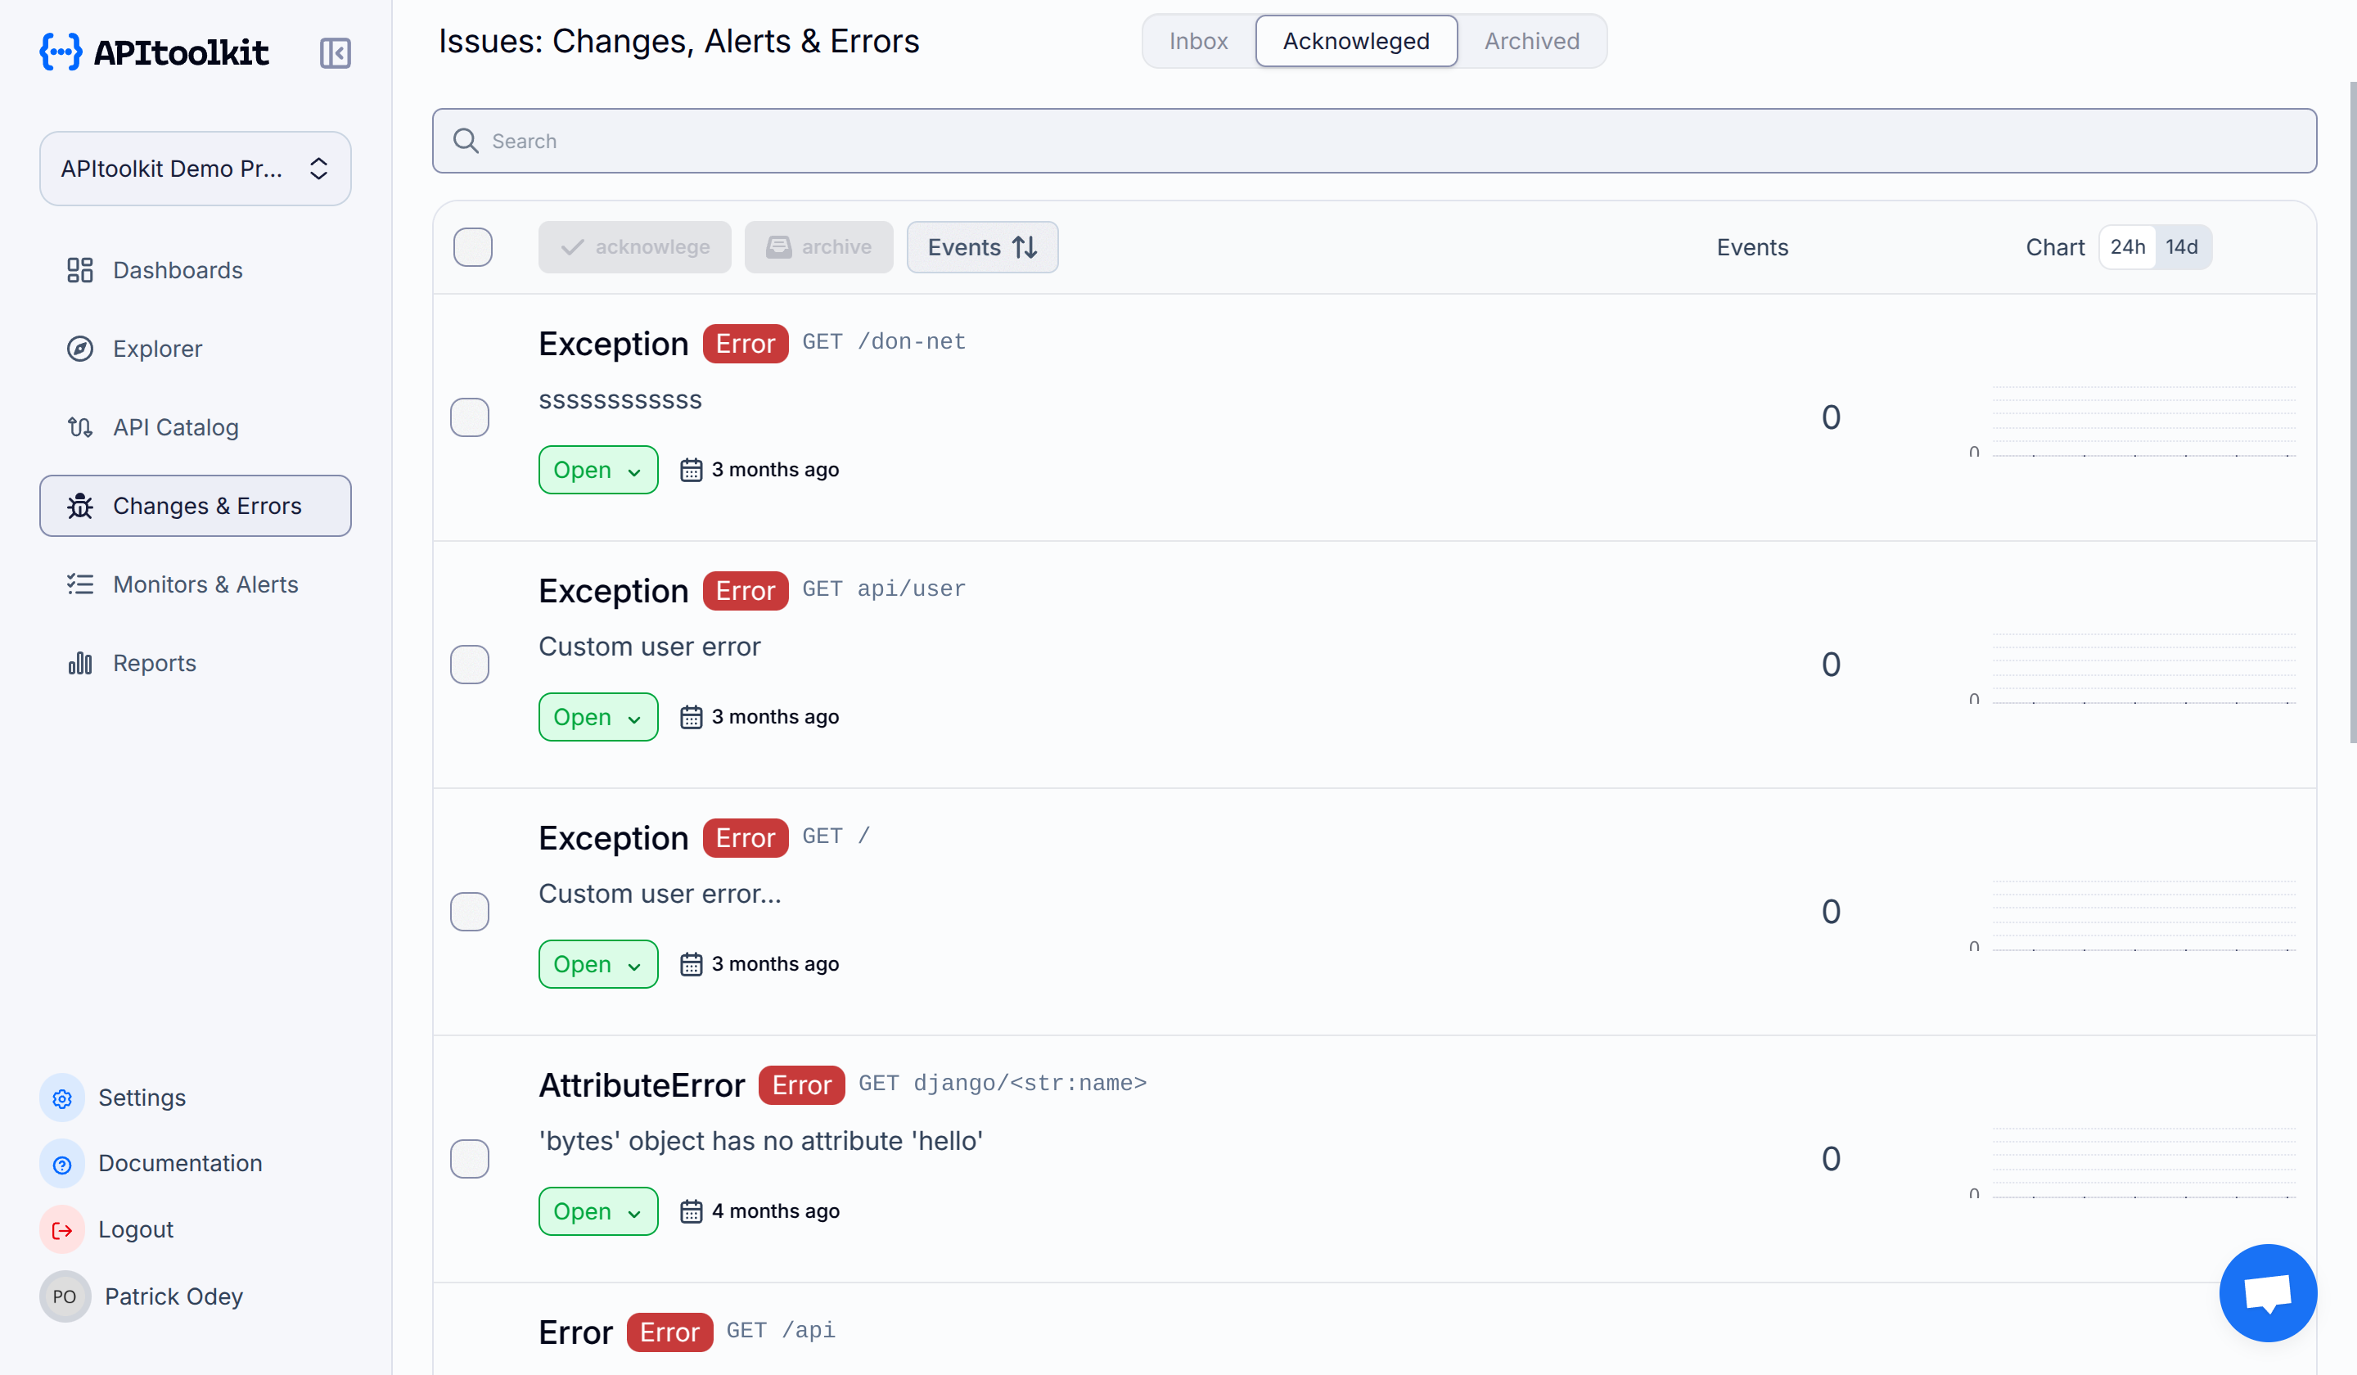Expand the Open status dropdown on first Exception
Screen dimensions: 2357x1375
597,470
